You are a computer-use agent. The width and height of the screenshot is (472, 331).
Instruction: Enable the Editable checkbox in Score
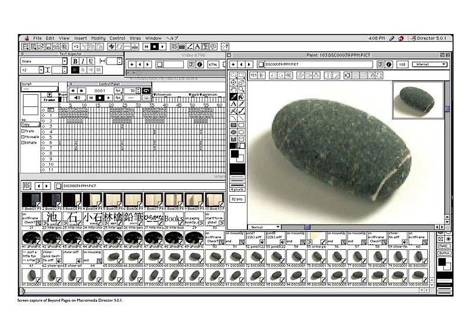(23, 142)
